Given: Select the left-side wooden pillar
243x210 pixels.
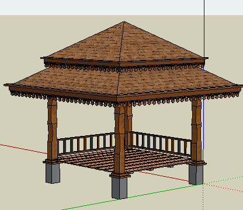Looking at the screenshot, I should click(53, 130).
